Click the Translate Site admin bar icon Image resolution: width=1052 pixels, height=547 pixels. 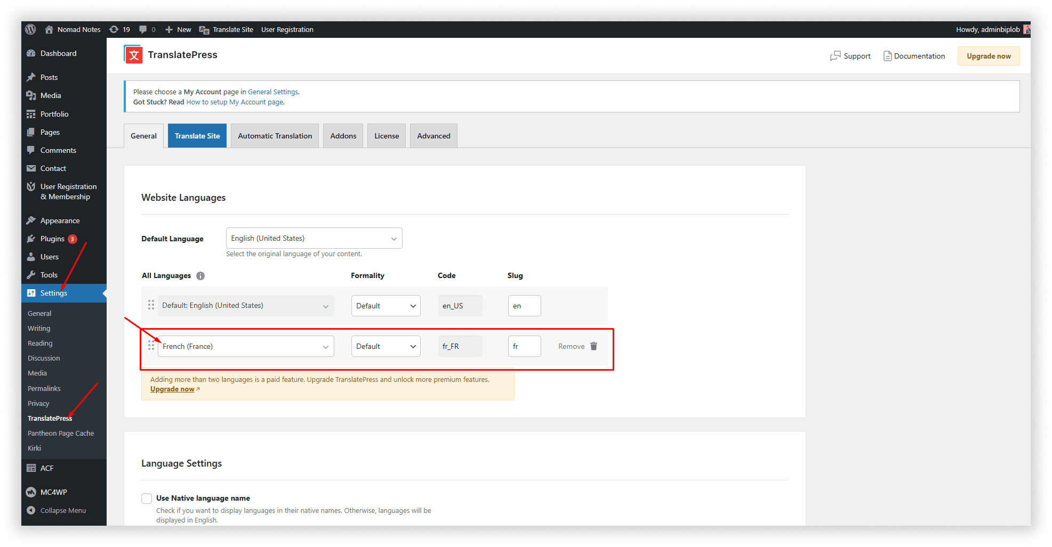[204, 30]
